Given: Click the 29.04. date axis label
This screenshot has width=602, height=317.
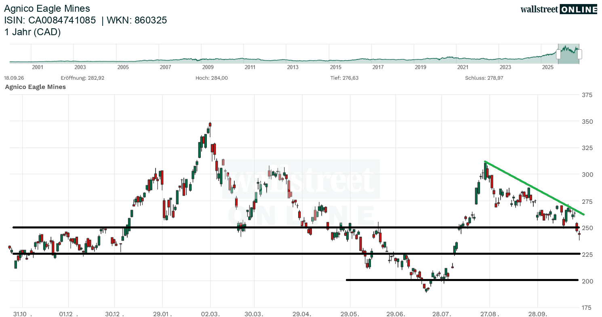Looking at the screenshot, I should tap(303, 314).
